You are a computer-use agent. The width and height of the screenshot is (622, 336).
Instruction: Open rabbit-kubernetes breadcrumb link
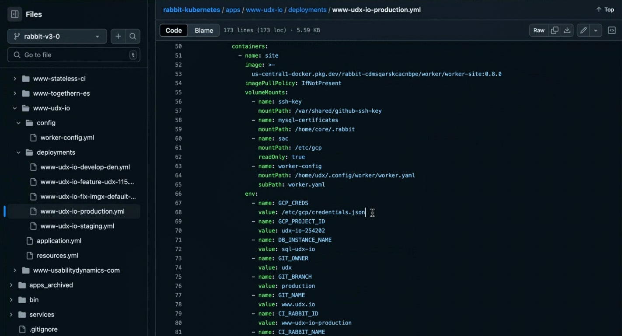192,10
